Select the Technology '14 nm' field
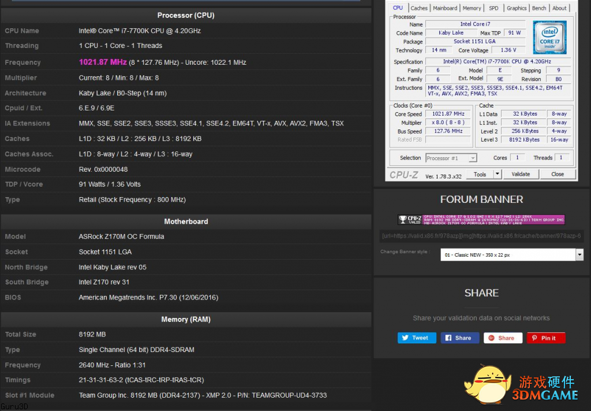The image size is (591, 411). pos(439,50)
